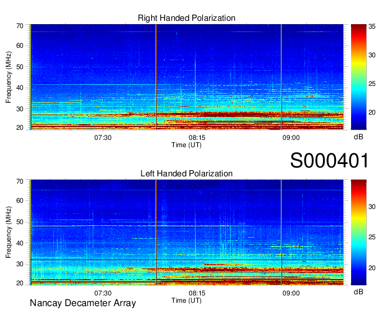Click the 25 label on upper color bar
This screenshot has height=310, width=382.
point(372,84)
